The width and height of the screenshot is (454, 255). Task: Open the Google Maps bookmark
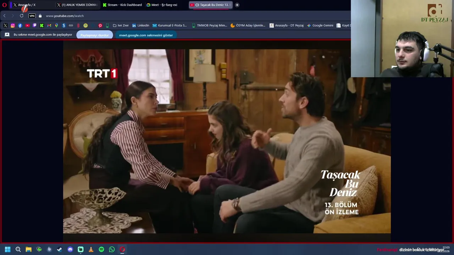pos(56,25)
